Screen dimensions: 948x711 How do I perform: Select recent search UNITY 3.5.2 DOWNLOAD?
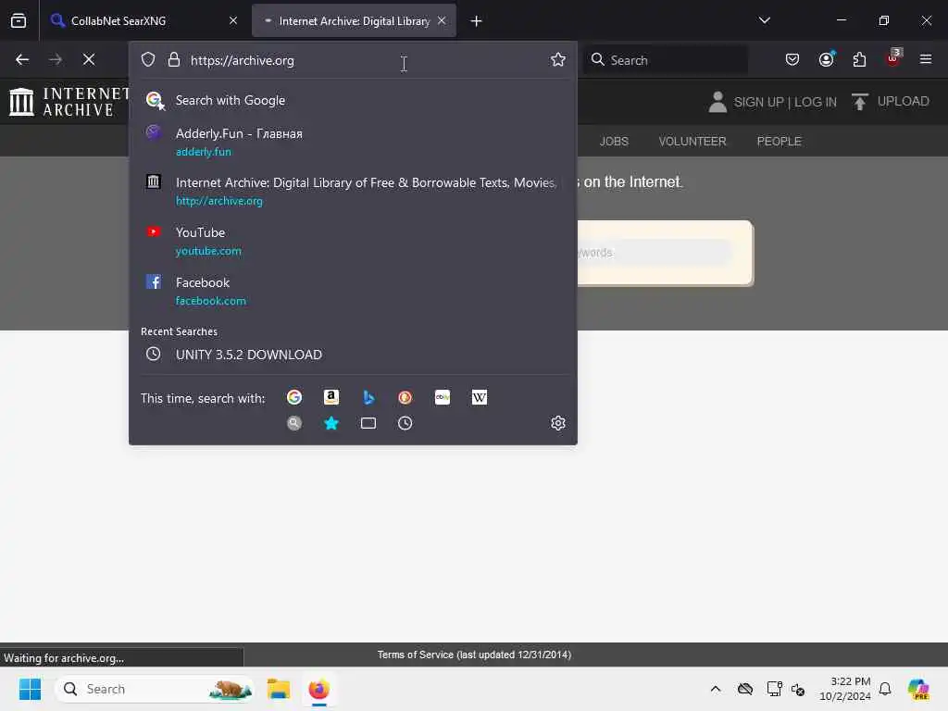353,355
